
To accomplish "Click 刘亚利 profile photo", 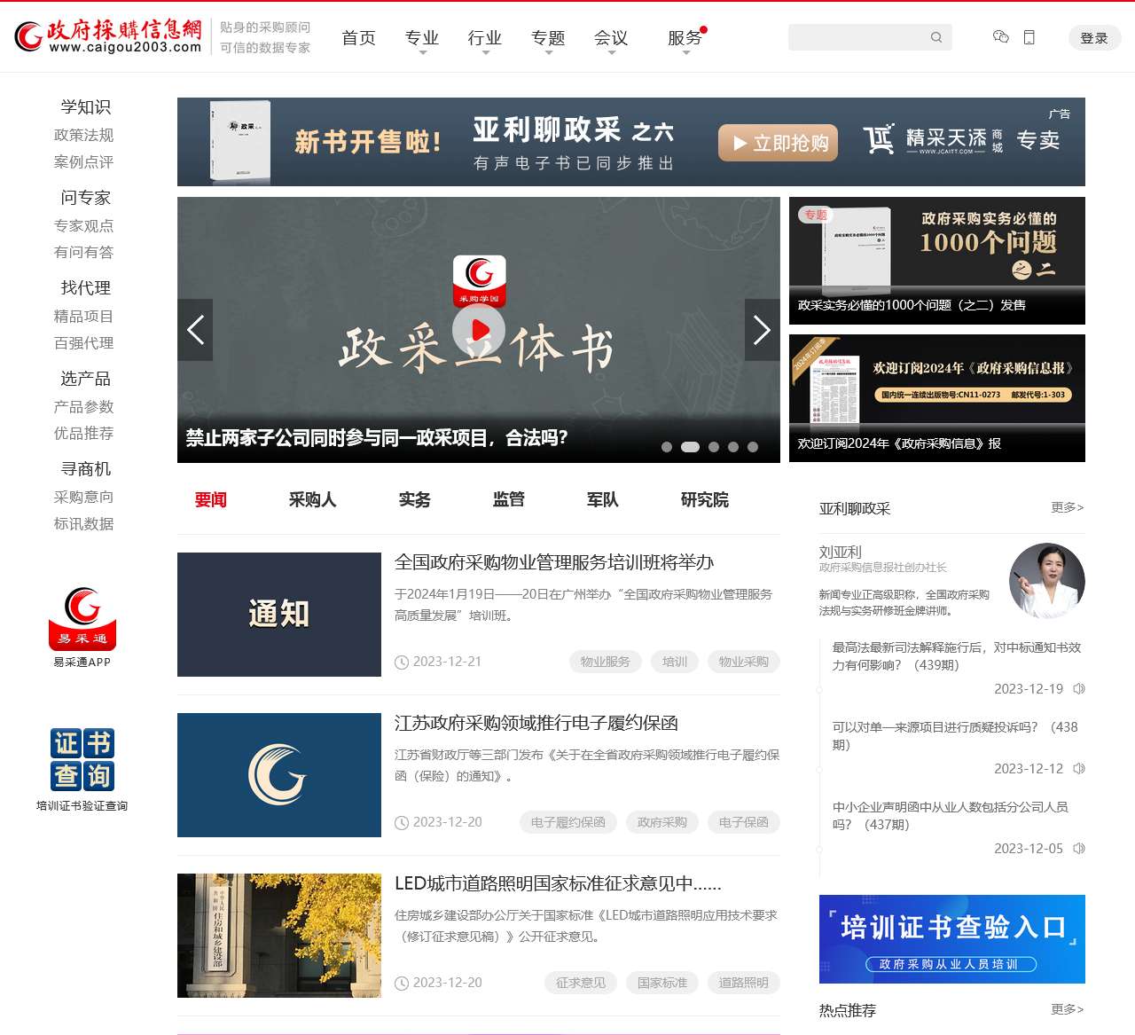I will pos(1047,581).
